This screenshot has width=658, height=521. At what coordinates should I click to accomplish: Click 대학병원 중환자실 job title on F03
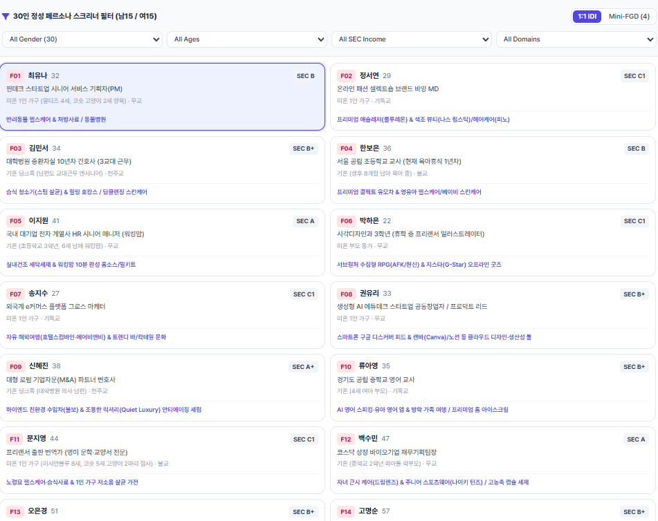(x=68, y=162)
